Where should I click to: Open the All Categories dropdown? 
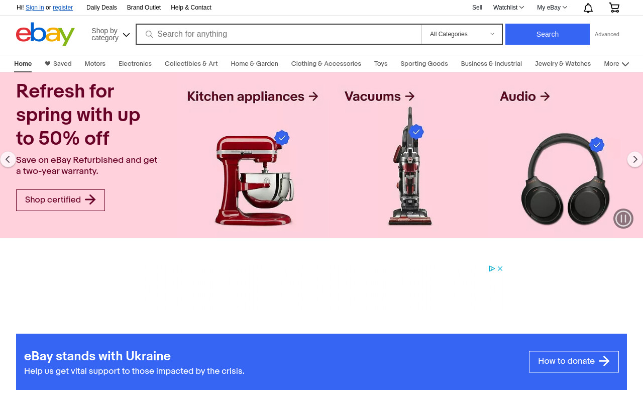pyautogui.click(x=462, y=34)
